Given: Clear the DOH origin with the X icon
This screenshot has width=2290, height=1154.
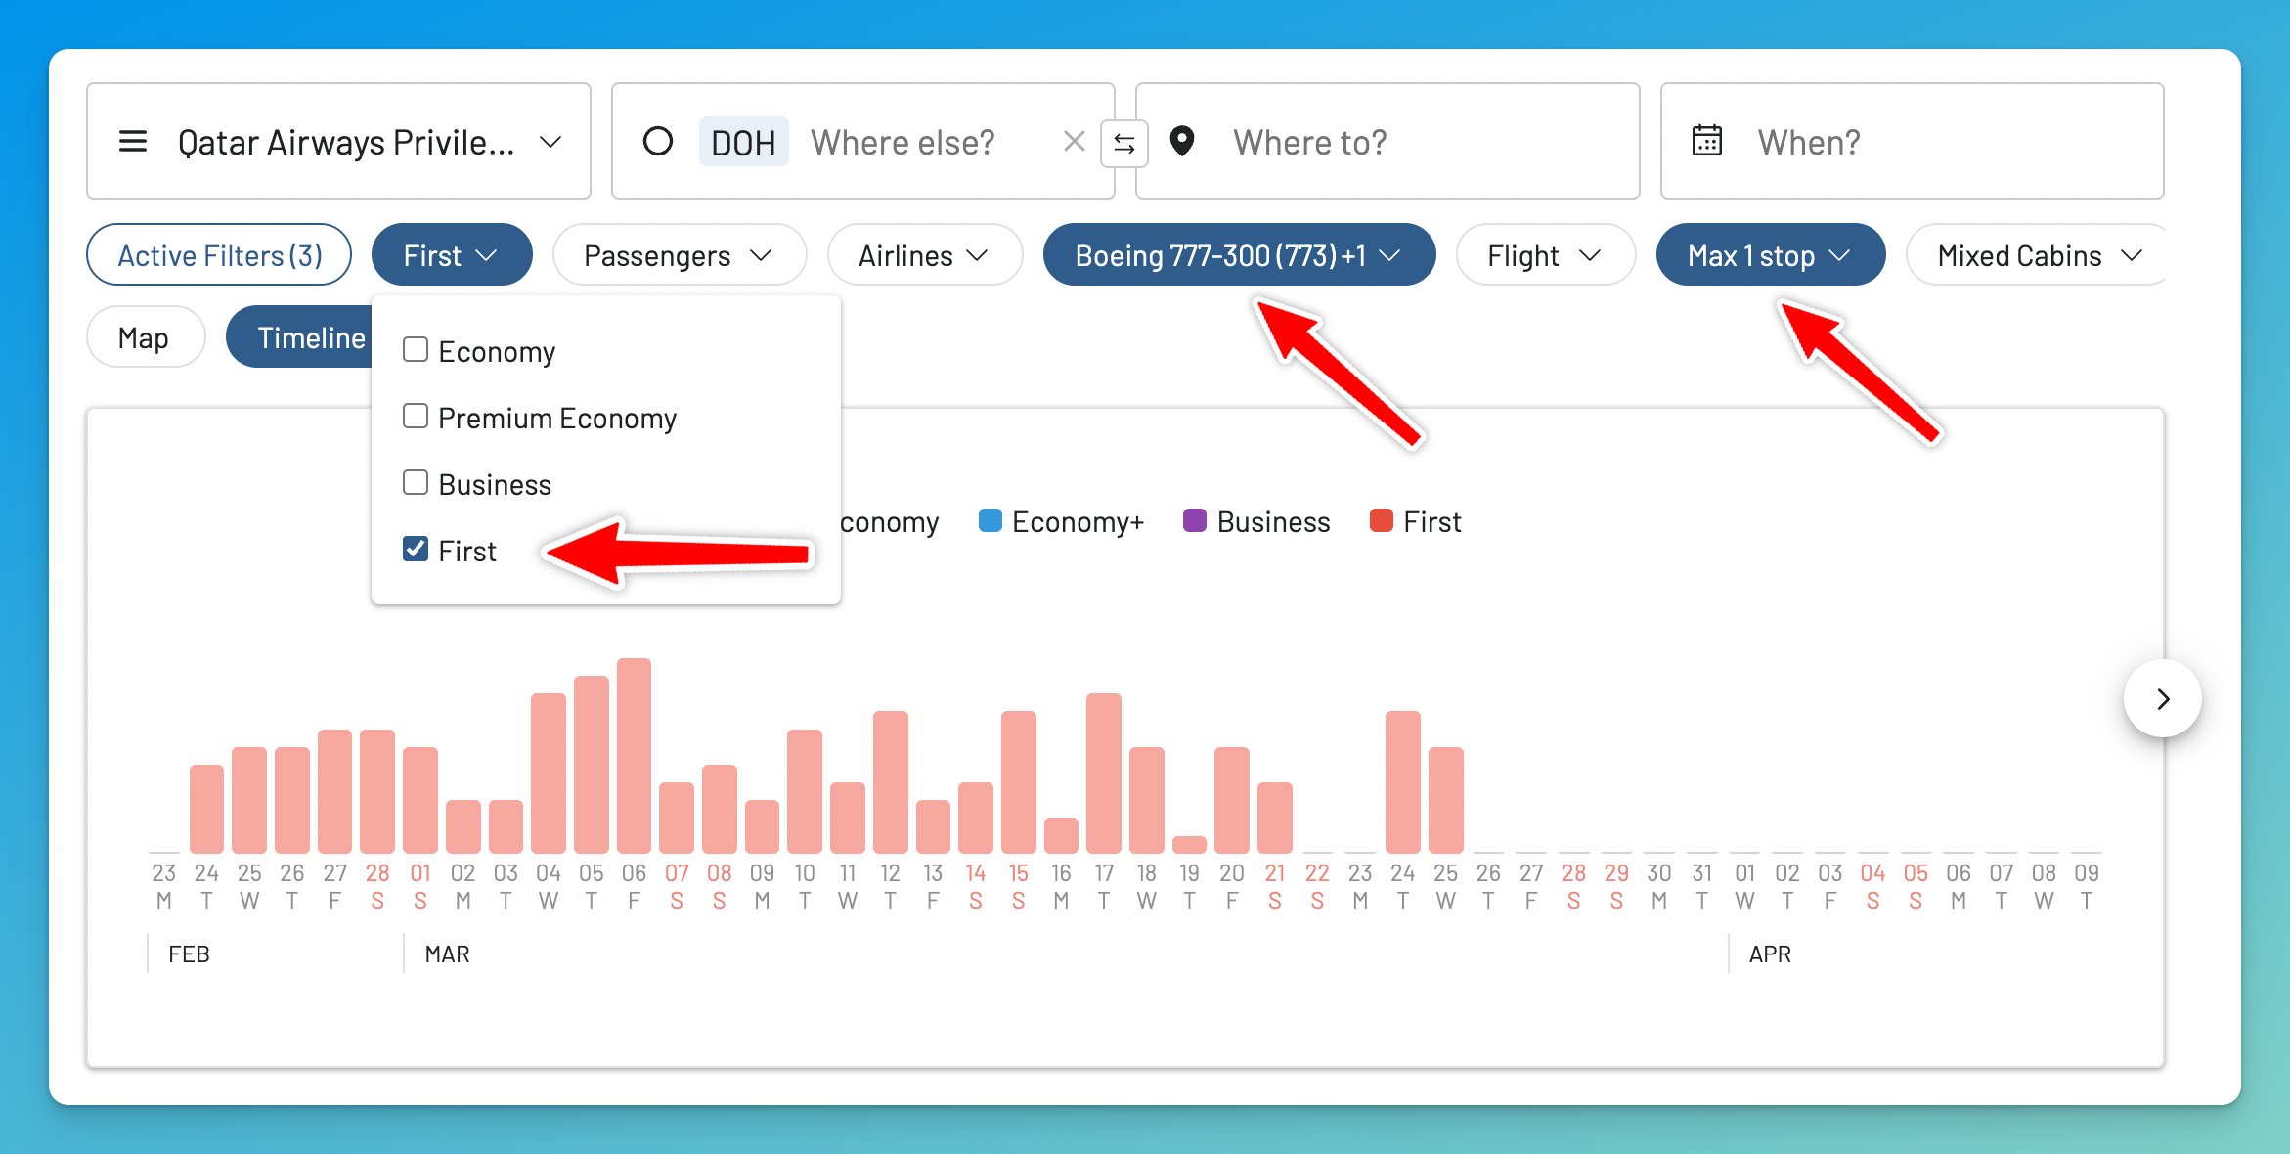Looking at the screenshot, I should pyautogui.click(x=1073, y=142).
